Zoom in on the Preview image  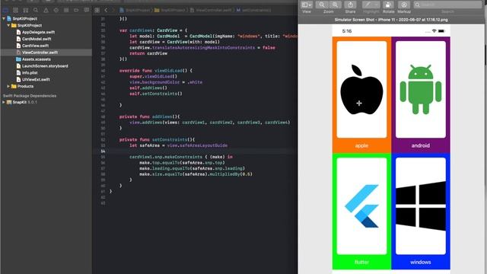[x=335, y=5]
